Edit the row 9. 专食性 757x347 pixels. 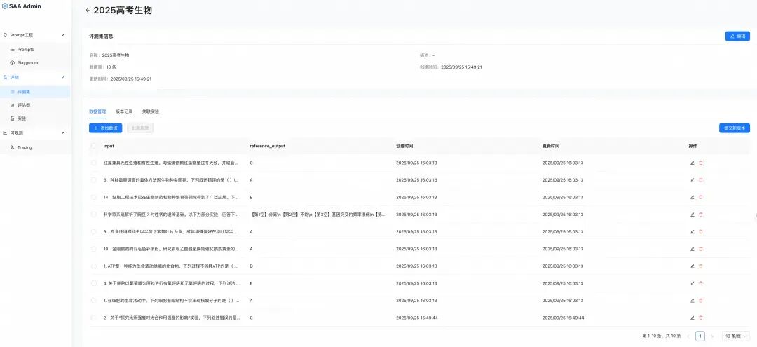[693, 231]
